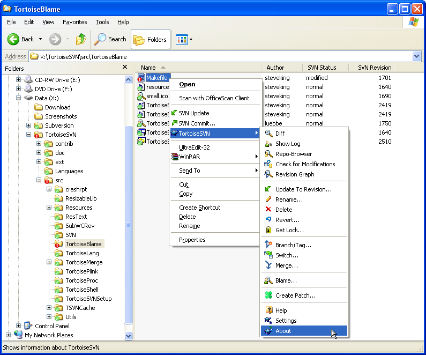Choose Properties in the context menu
The width and height of the screenshot is (426, 355).
click(x=192, y=240)
